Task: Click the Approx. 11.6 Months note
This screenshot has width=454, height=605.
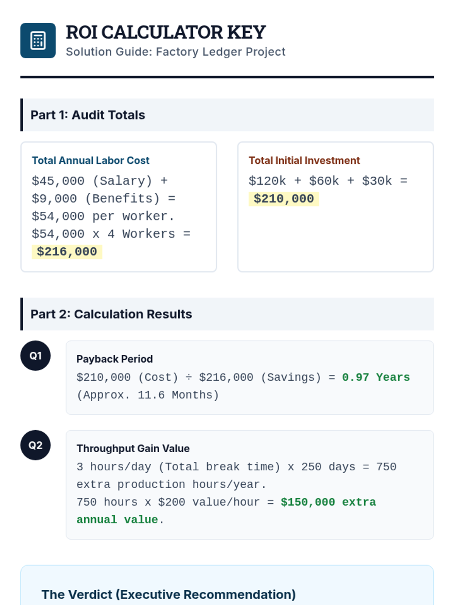Action: click(x=148, y=395)
